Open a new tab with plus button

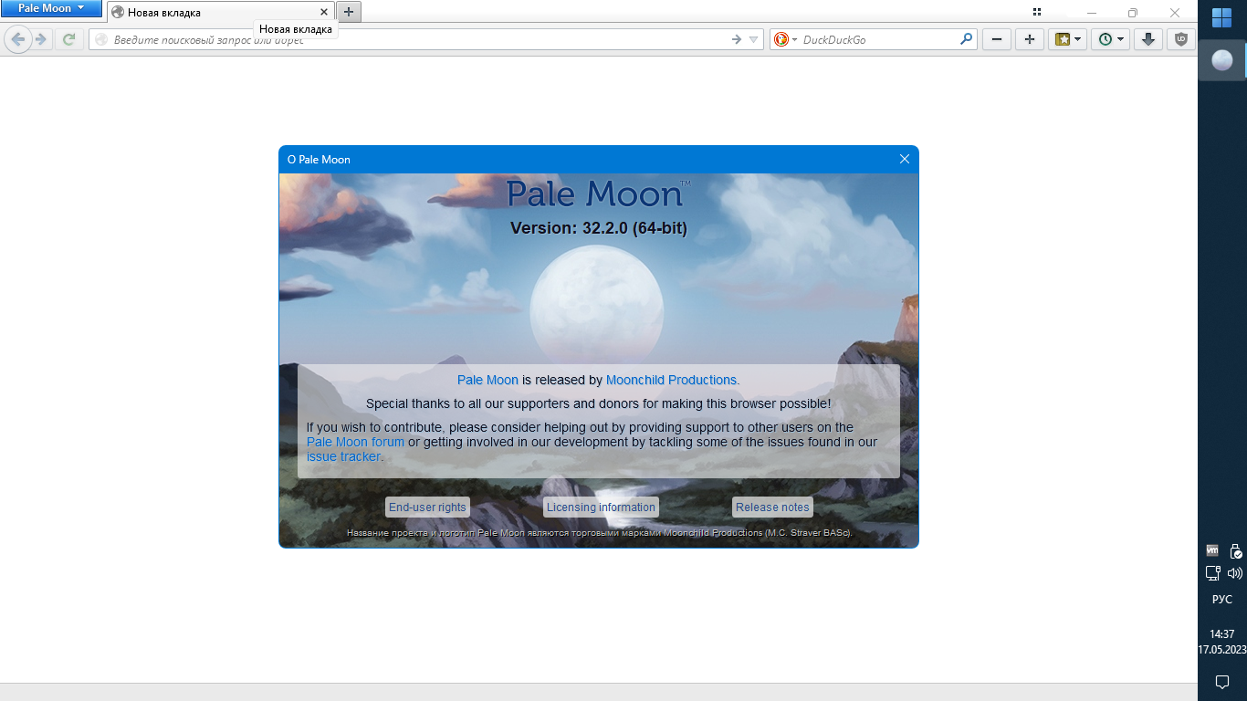click(349, 12)
